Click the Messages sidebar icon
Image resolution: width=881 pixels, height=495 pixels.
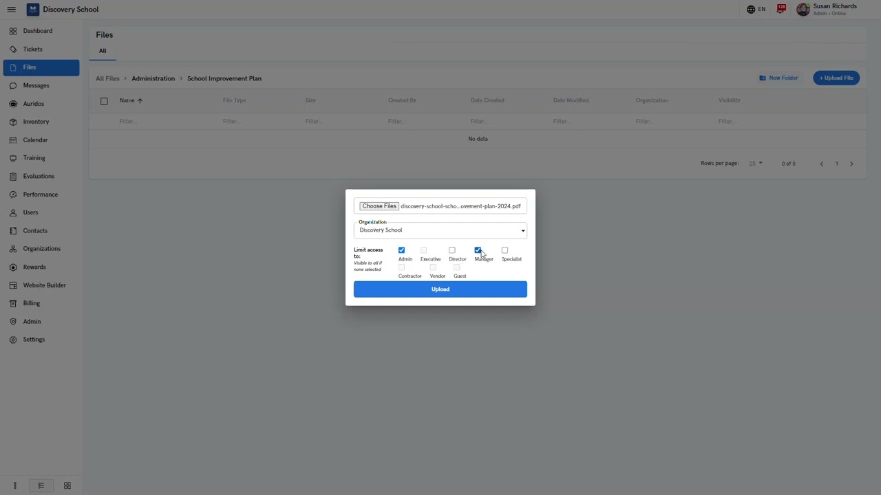[x=13, y=86]
